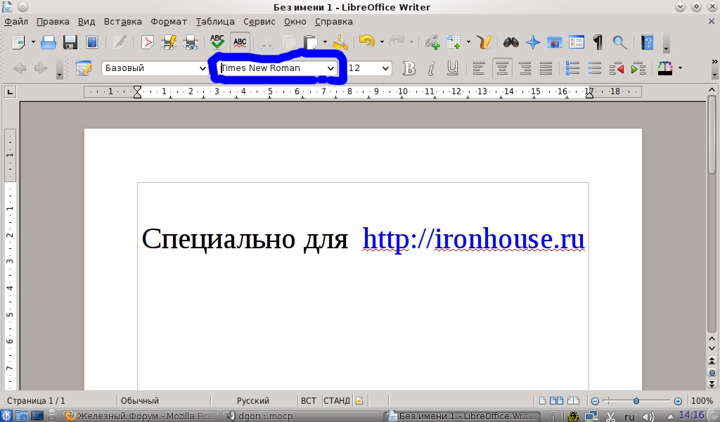The width and height of the screenshot is (720, 422).
Task: Open the Navigator star icon
Action: [x=533, y=42]
